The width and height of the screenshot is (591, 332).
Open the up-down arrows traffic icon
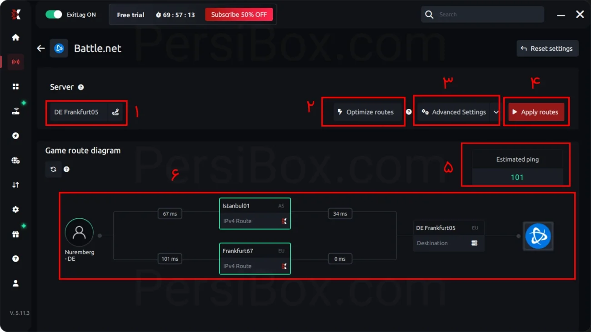click(x=15, y=185)
